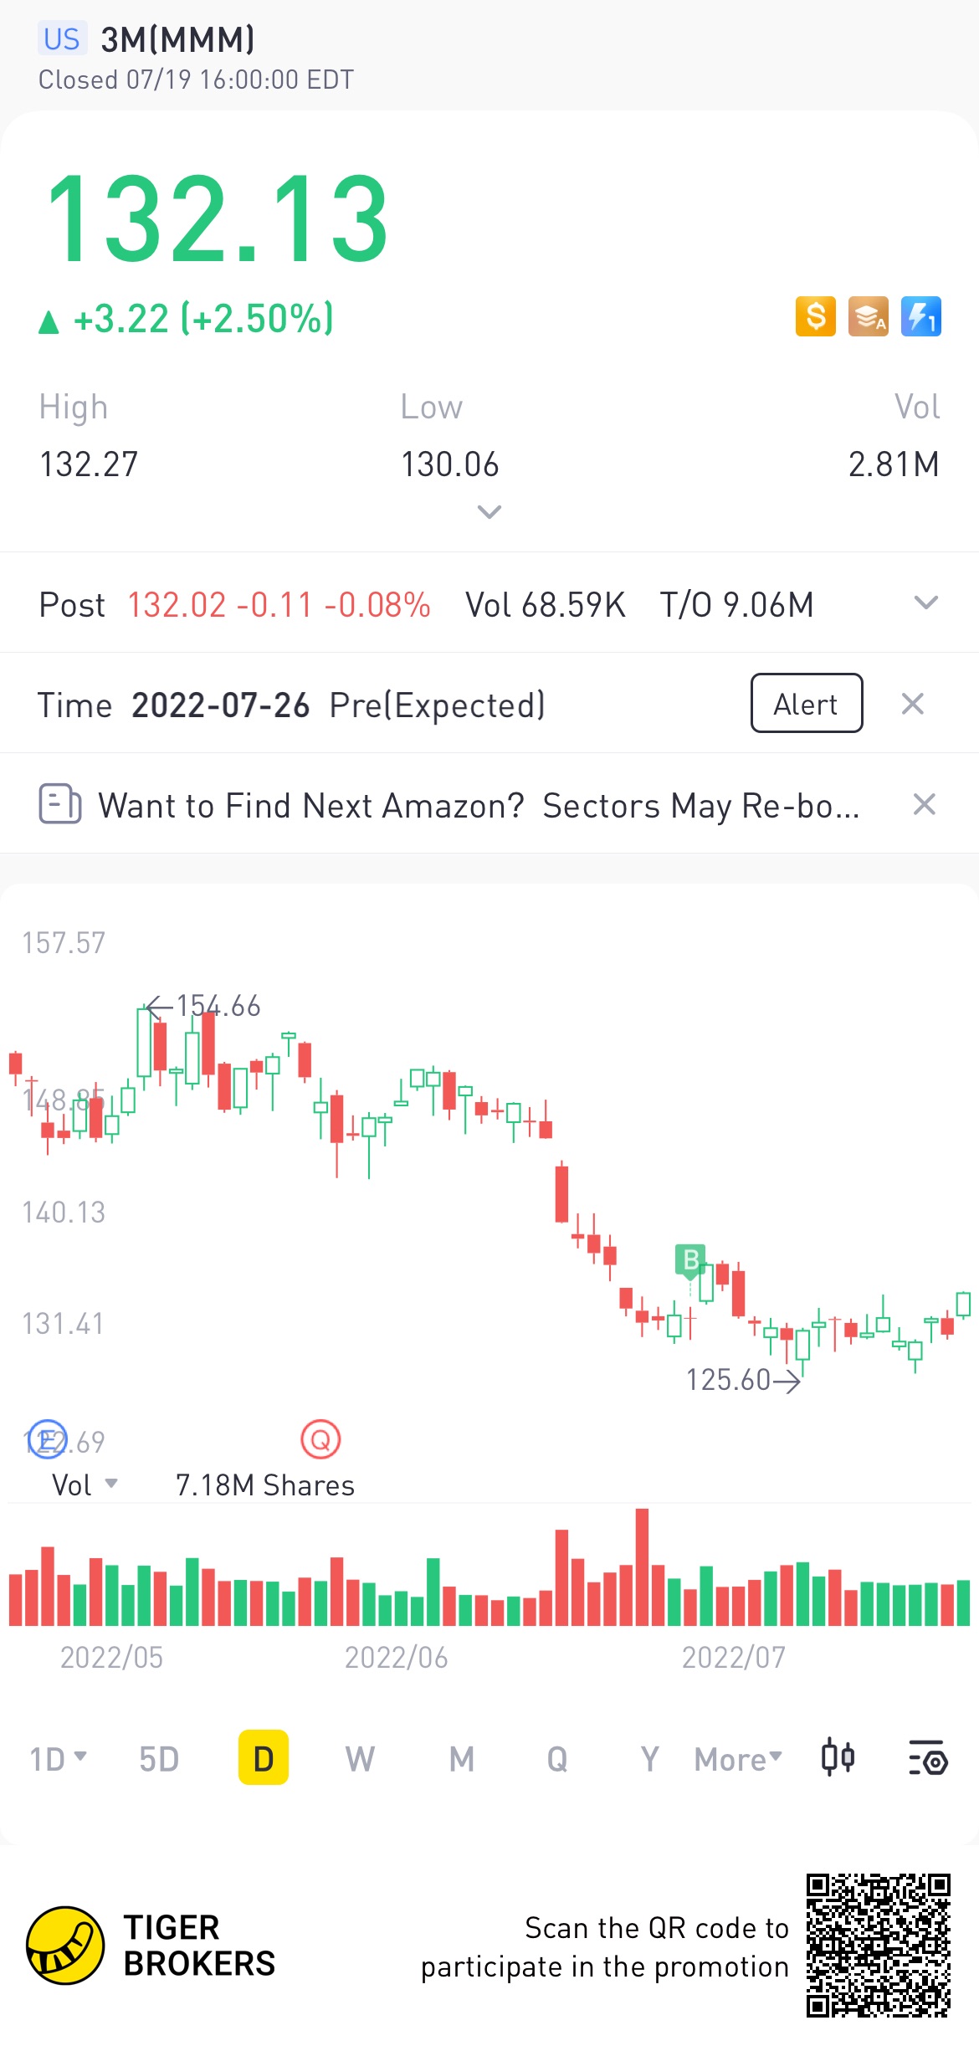Tap the orange dollar sign badge icon
Screen dimensions: 979x2046
[815, 317]
